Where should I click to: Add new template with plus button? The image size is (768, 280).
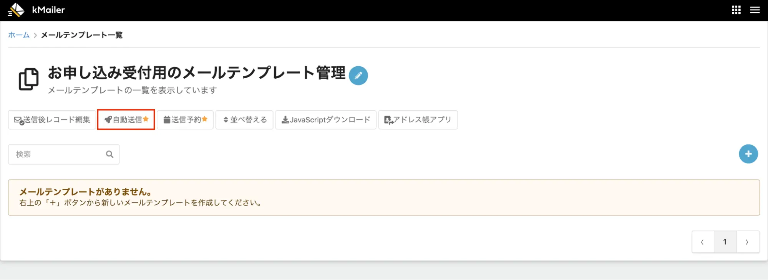tap(748, 154)
